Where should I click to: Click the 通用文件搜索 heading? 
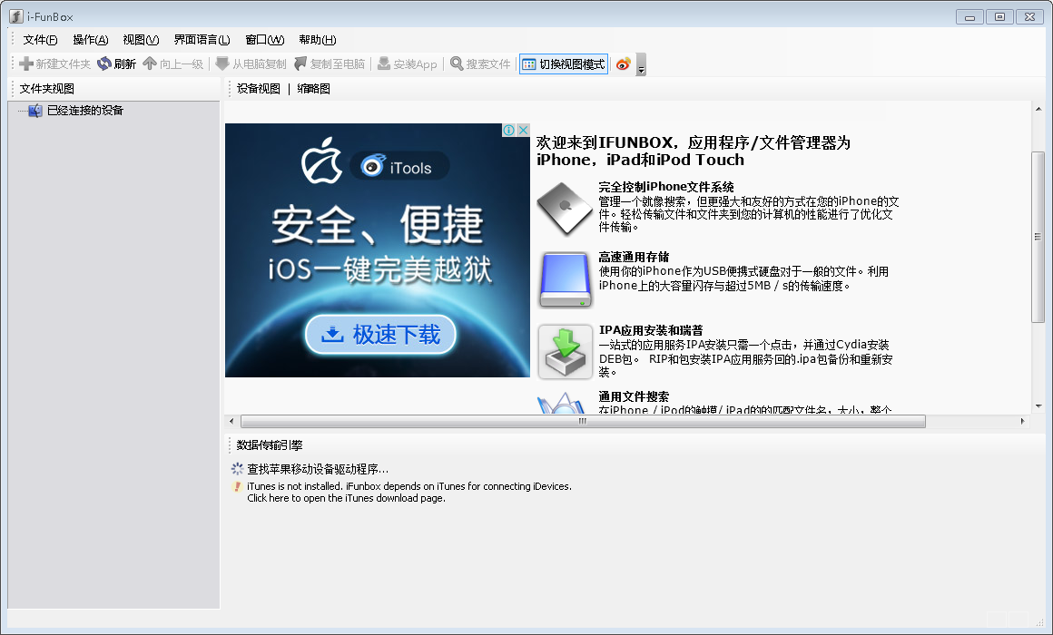click(634, 396)
